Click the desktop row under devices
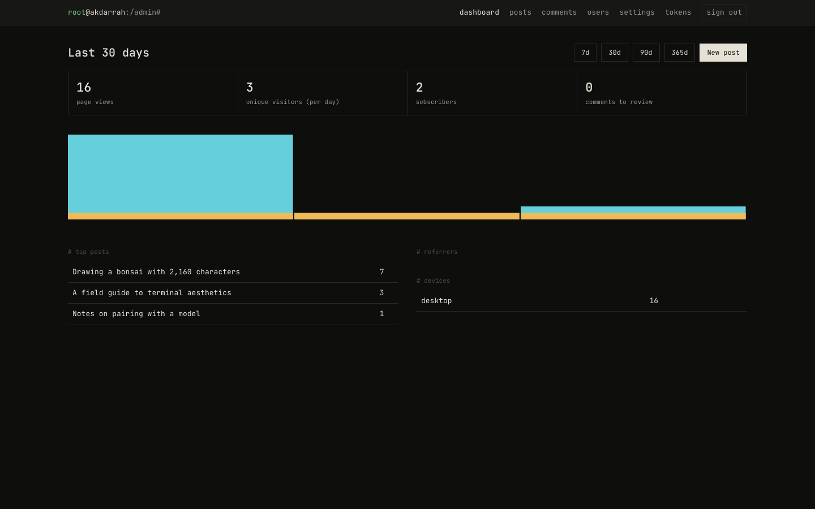This screenshot has height=509, width=815. [x=582, y=301]
